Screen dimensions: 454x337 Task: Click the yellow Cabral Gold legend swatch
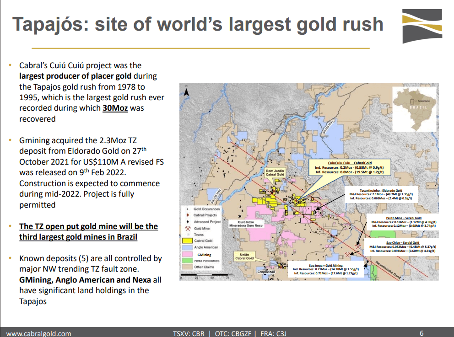(187, 241)
